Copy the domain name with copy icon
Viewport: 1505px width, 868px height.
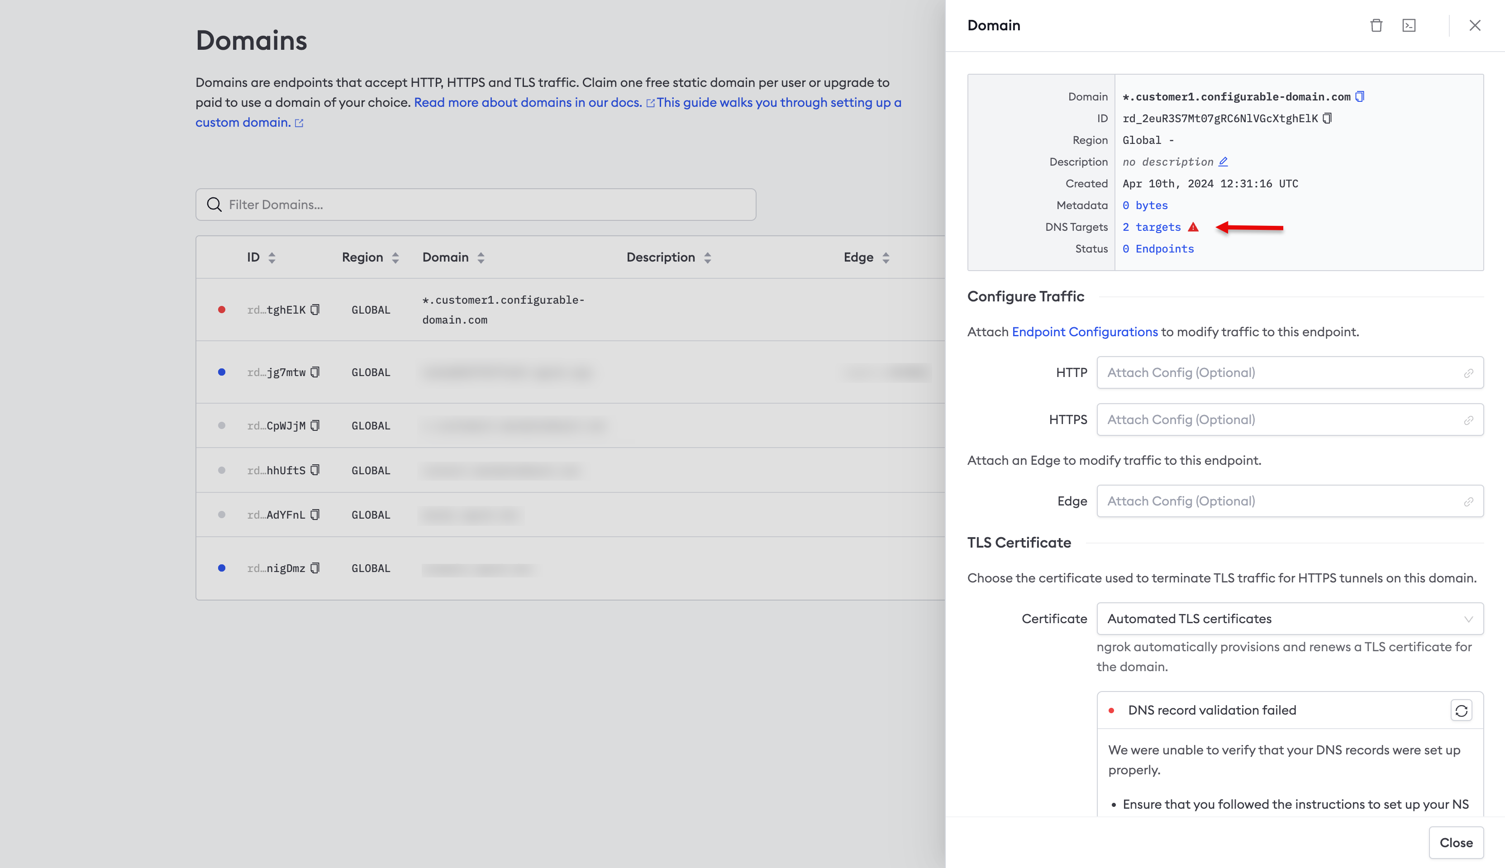(1360, 96)
